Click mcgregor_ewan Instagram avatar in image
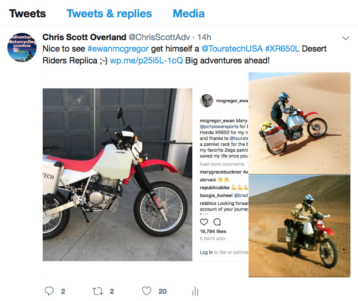The height and width of the screenshot is (301, 358). pyautogui.click(x=206, y=101)
